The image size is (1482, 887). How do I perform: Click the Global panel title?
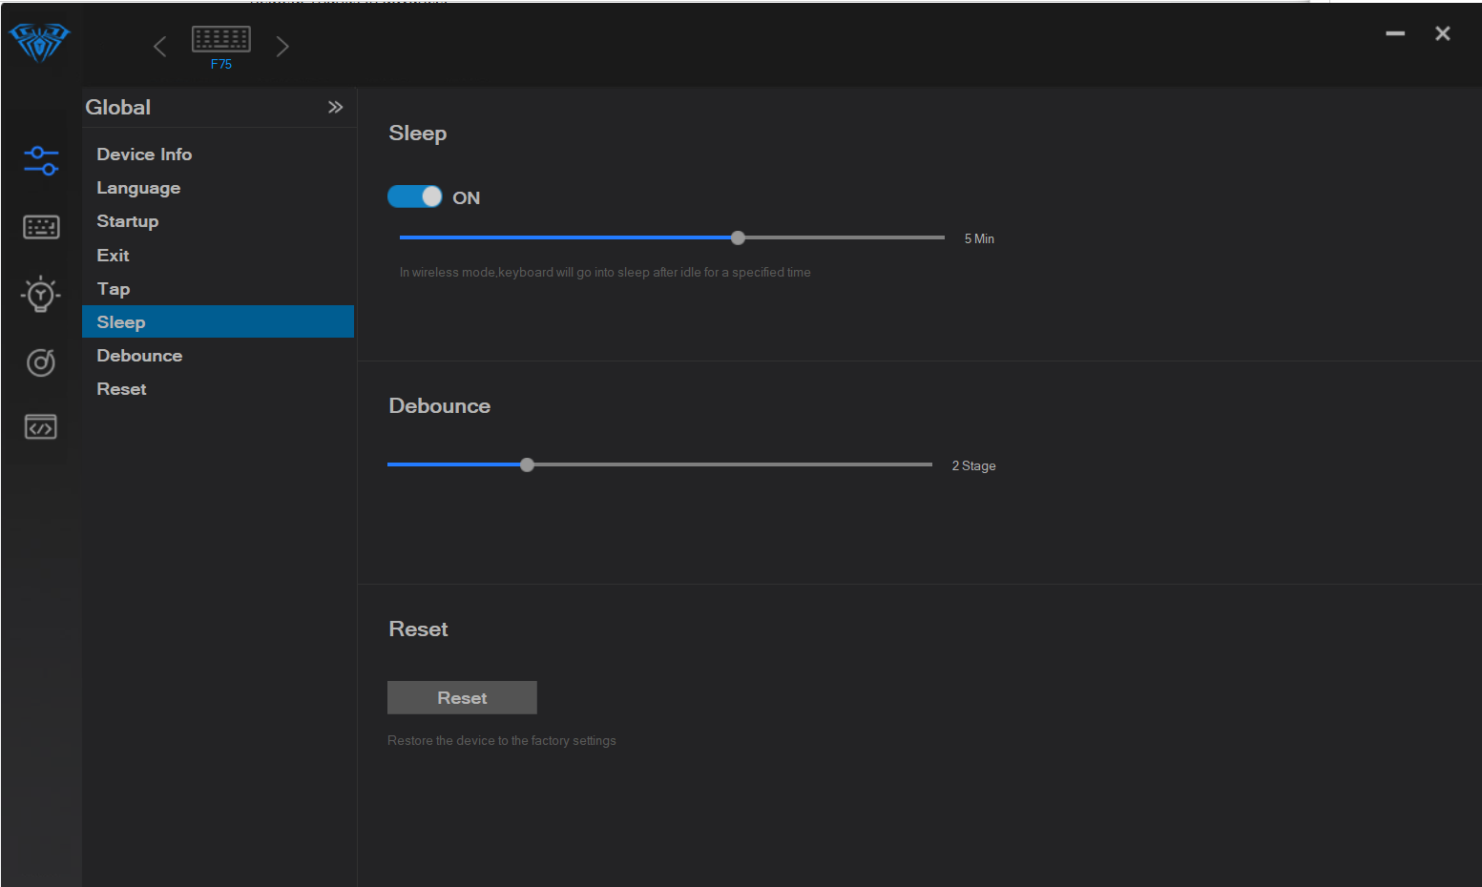pyautogui.click(x=118, y=107)
